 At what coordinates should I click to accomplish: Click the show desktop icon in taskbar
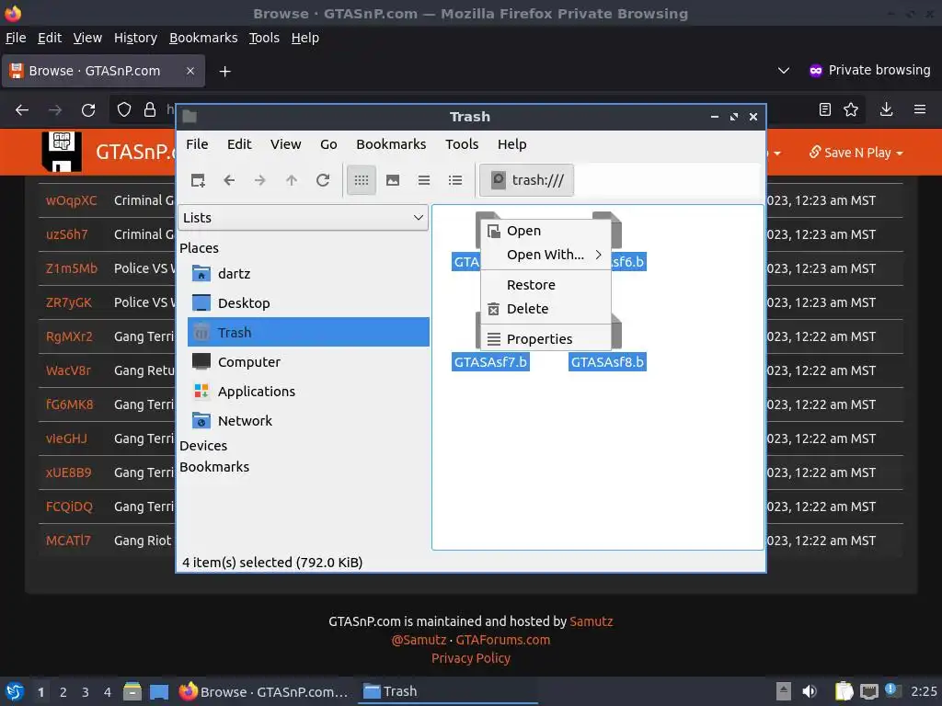coord(159,691)
